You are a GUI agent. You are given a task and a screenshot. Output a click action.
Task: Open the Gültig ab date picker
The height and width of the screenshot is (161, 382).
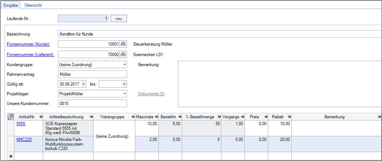pos(84,84)
